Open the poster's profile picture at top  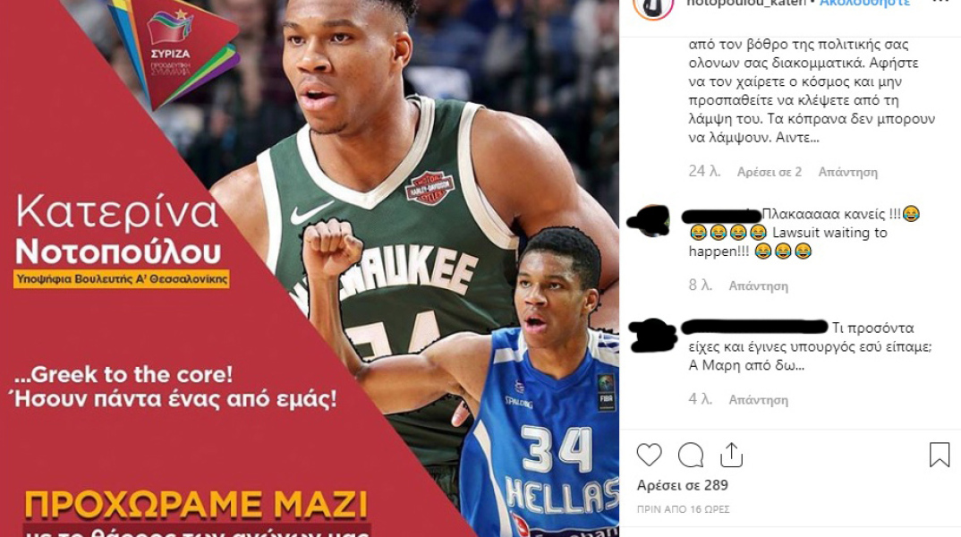[652, 4]
